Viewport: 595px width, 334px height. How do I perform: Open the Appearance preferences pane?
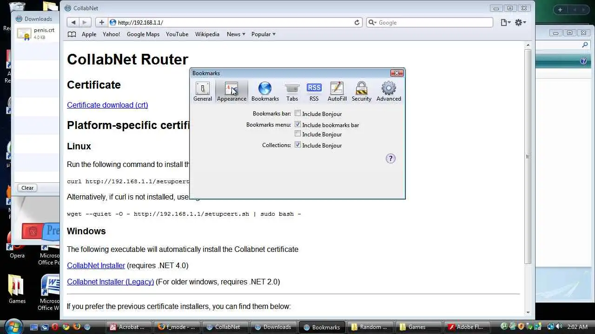point(231,91)
